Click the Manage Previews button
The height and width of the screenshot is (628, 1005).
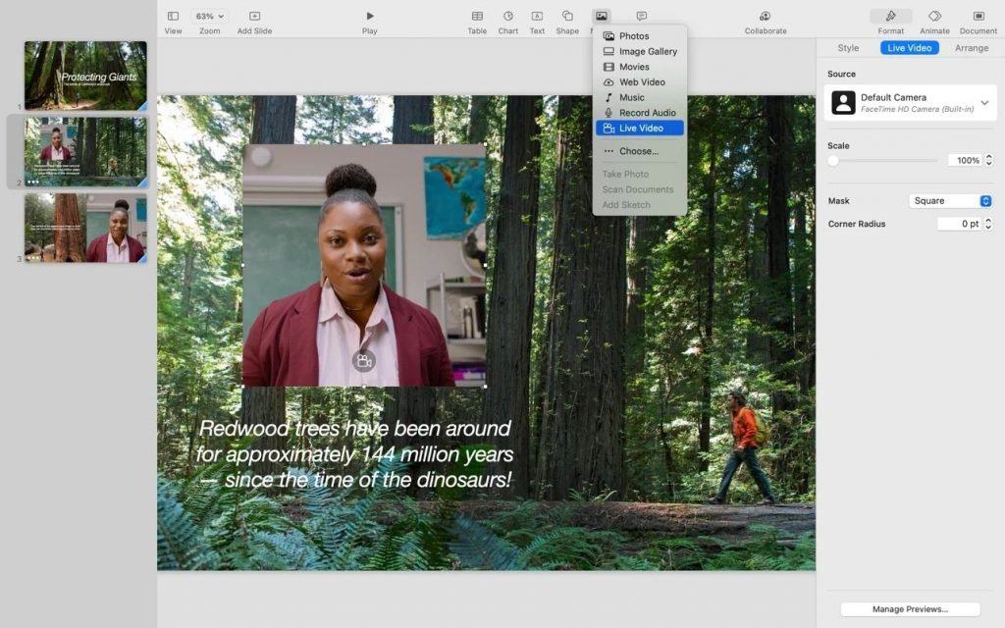pos(910,609)
